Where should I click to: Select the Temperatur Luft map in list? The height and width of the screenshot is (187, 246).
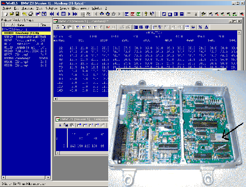click(26, 37)
